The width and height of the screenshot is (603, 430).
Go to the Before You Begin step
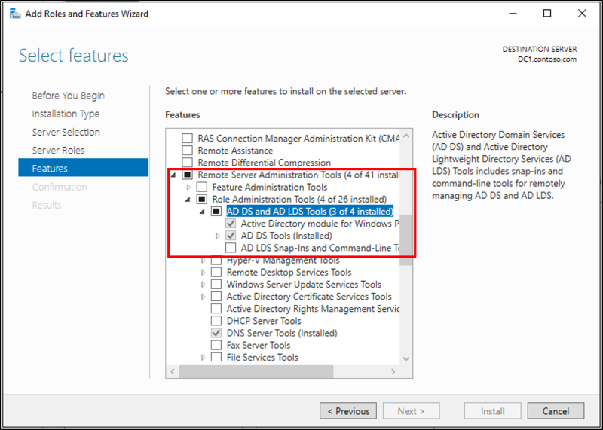(68, 96)
